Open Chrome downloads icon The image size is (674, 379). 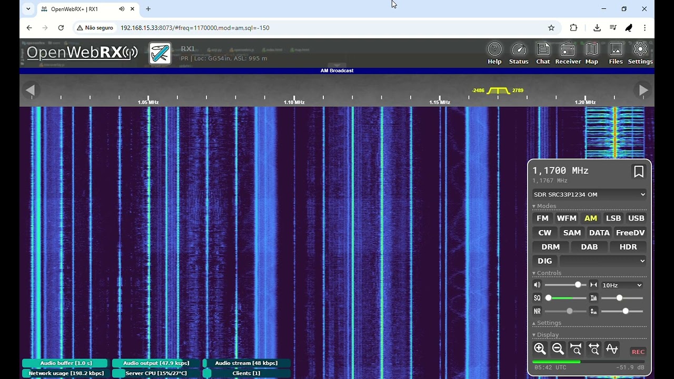(597, 28)
